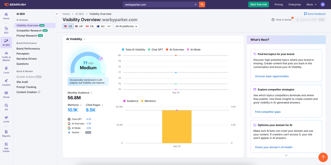Open the Enterprise page
The image size is (331, 165).
tap(295, 4)
